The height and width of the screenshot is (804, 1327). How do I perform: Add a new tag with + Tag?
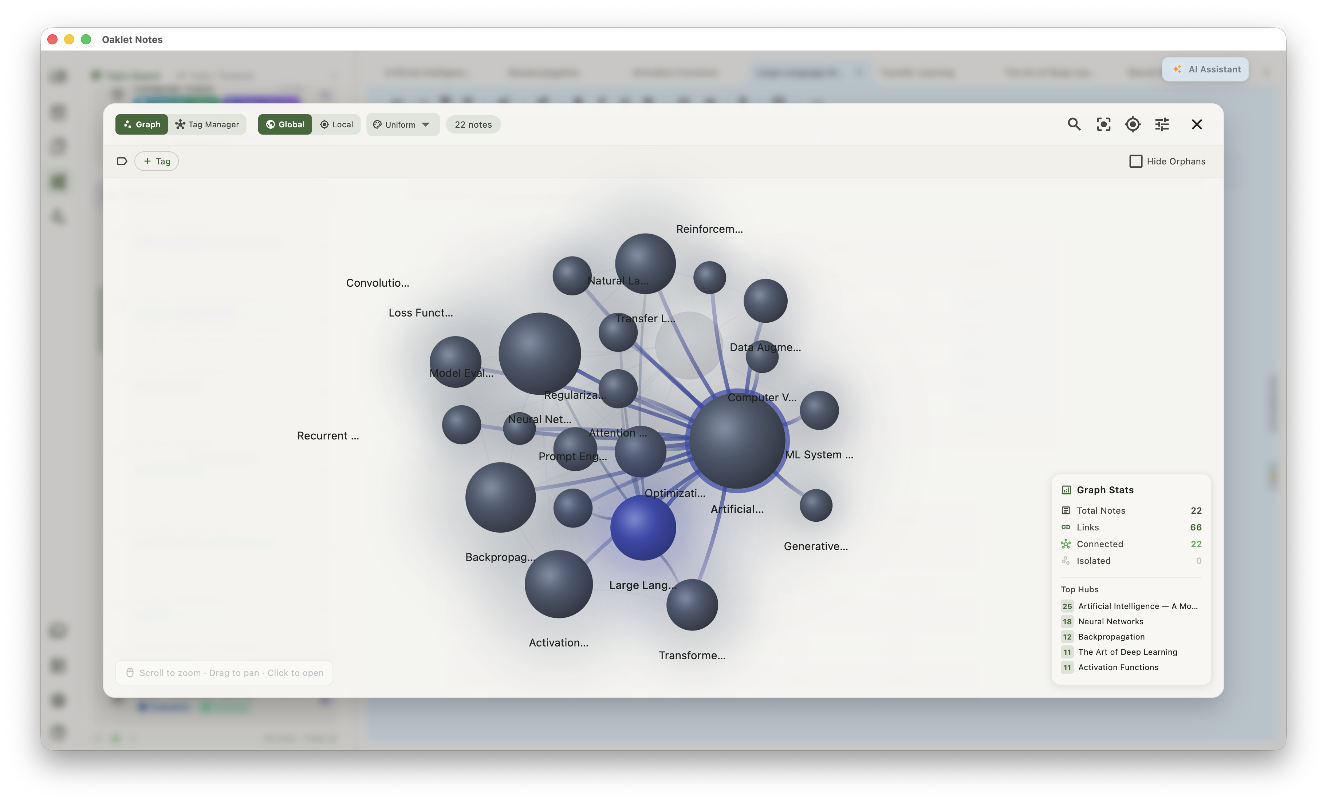(x=156, y=161)
